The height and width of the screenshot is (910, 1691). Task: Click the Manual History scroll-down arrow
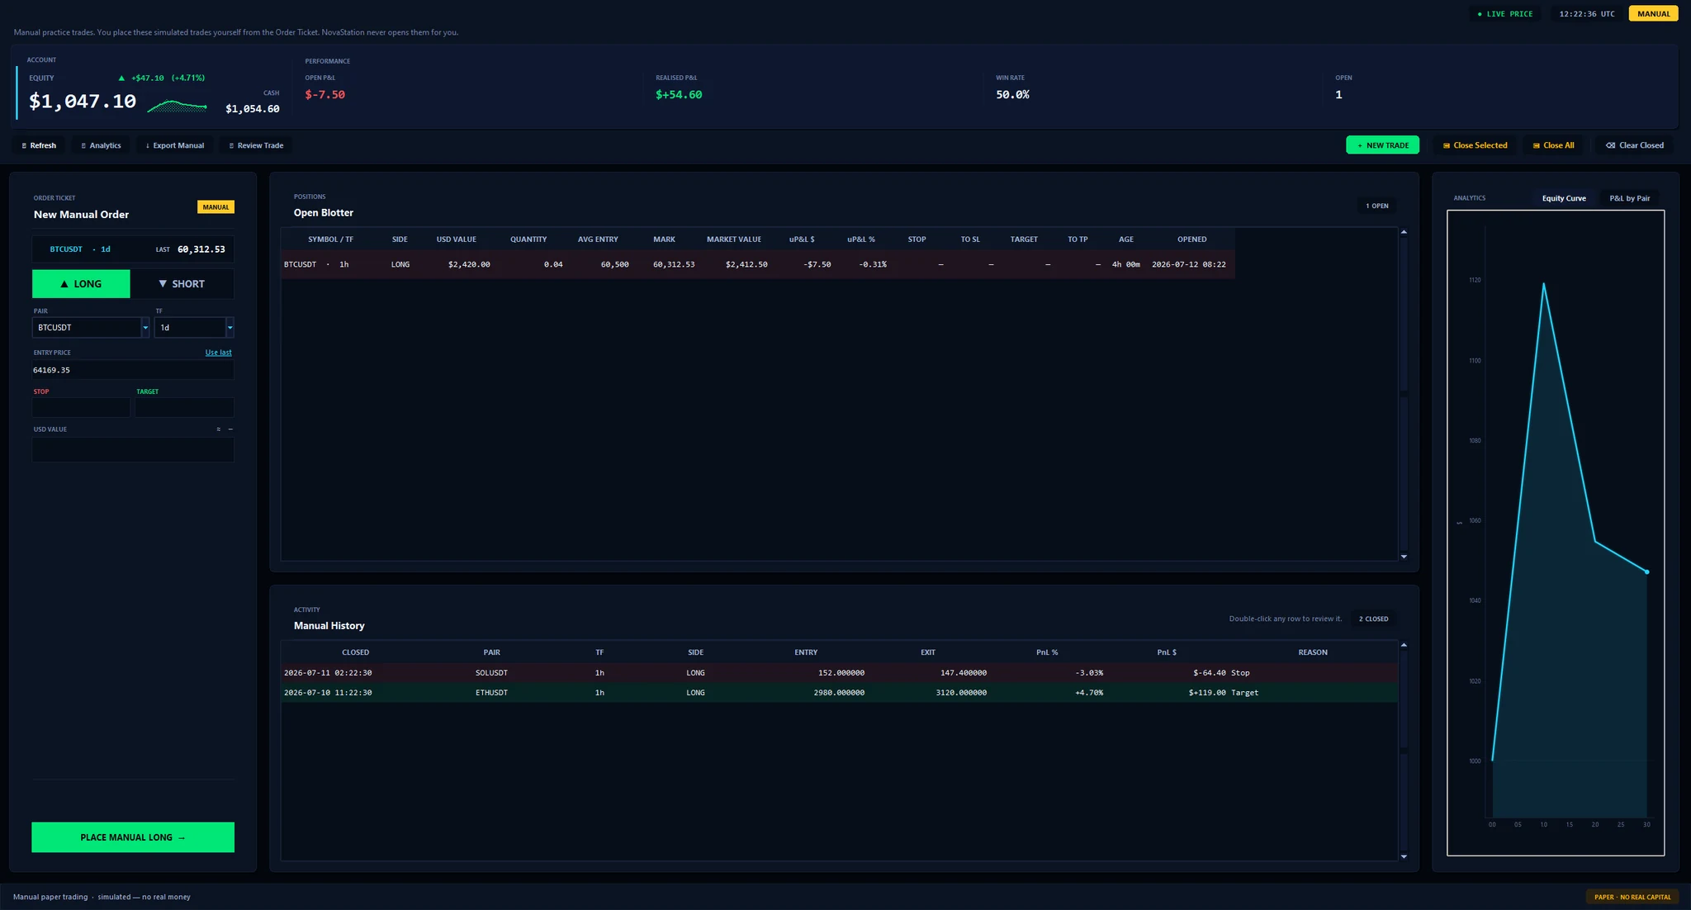point(1404,856)
